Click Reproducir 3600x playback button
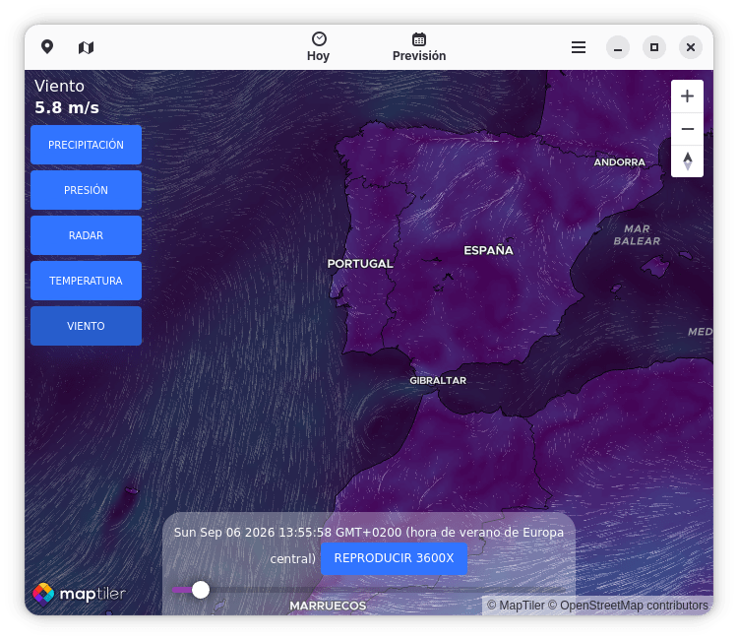The width and height of the screenshot is (738, 640). [x=394, y=558]
